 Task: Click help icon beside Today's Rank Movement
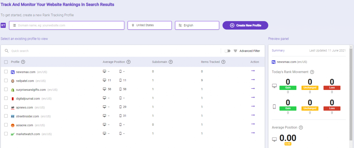click(312, 72)
